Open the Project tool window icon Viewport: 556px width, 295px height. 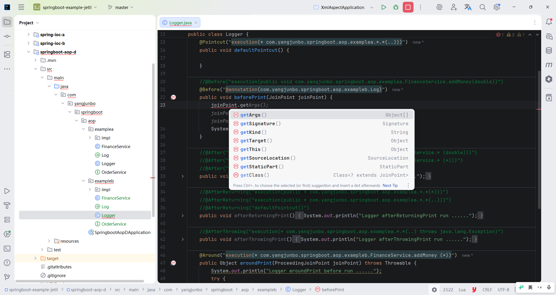click(x=7, y=22)
